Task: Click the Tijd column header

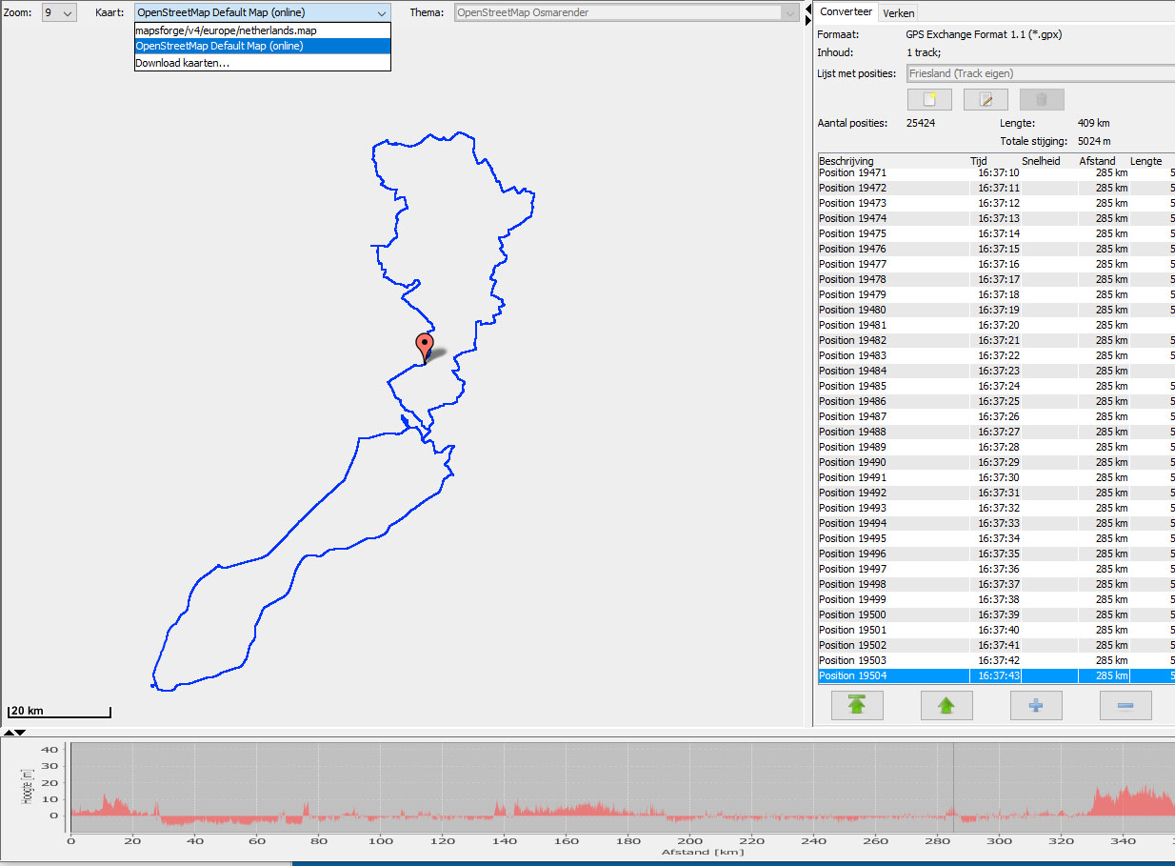Action: tap(979, 161)
